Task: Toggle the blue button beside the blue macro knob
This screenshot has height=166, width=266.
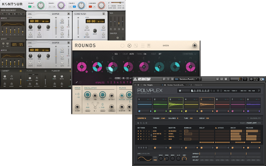Action: click(74, 7)
